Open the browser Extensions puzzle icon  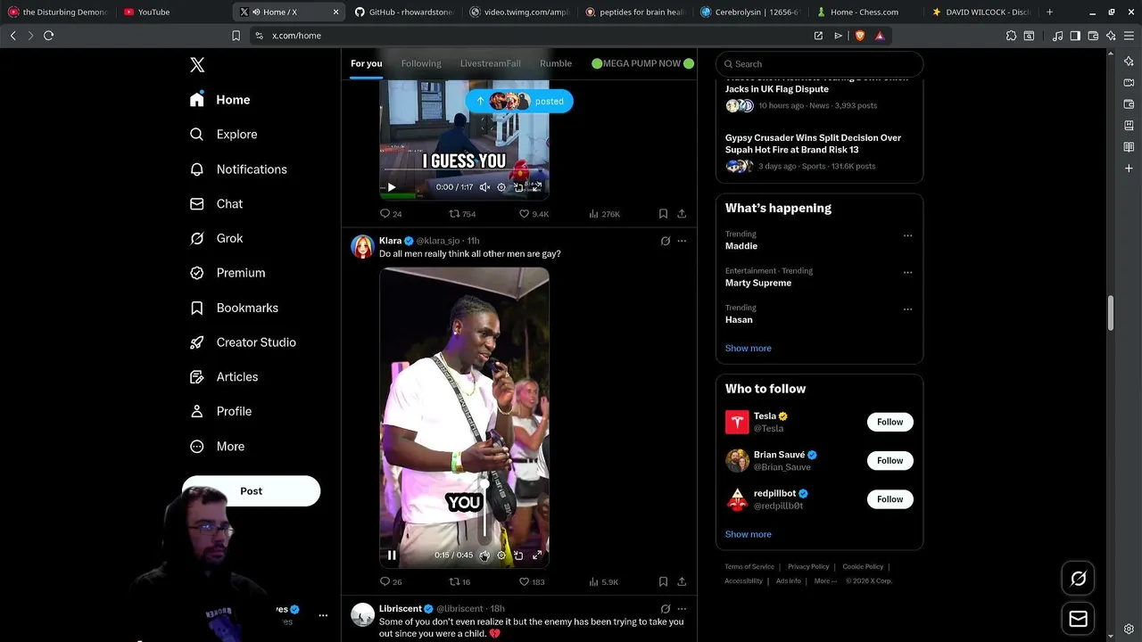pyautogui.click(x=1011, y=36)
